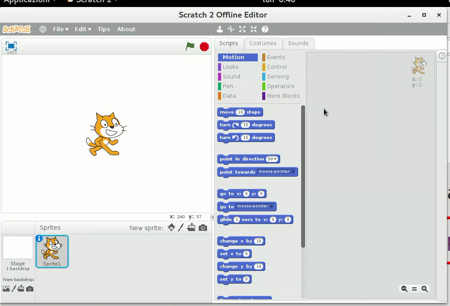Open the Tips menu item

[104, 29]
